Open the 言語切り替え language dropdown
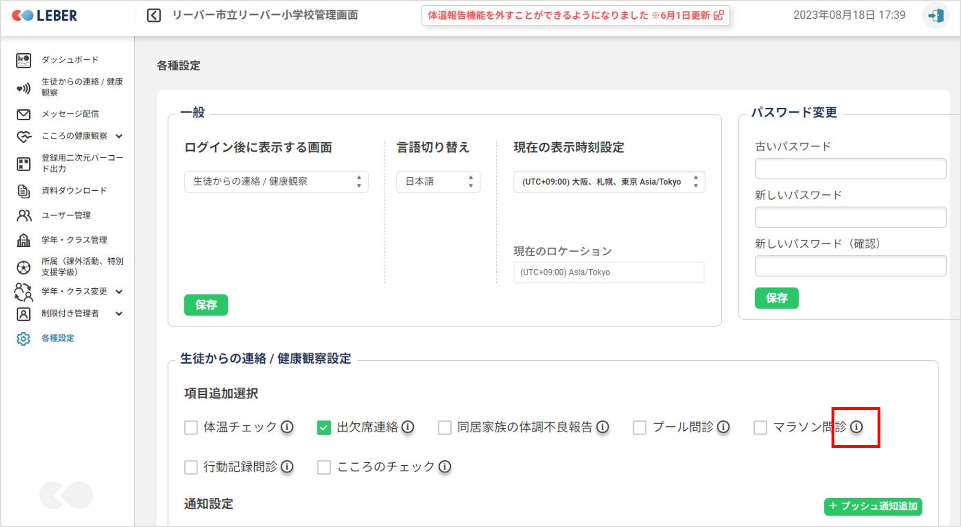 (437, 182)
